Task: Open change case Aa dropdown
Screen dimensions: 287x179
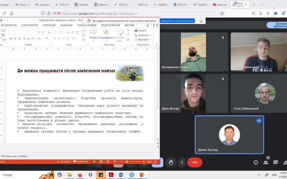Action: click(x=40, y=38)
